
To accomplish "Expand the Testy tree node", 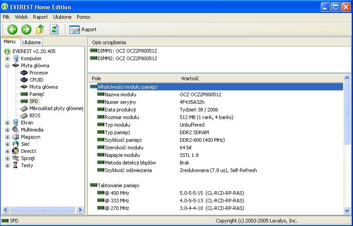I will tap(7, 165).
